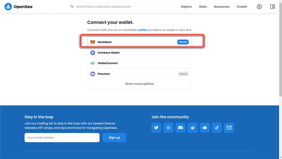Focus the search items input field
Viewport: 282px width, 159px height.
click(123, 7)
